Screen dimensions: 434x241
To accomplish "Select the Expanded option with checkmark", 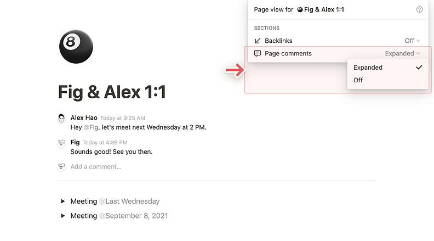I will [x=387, y=68].
